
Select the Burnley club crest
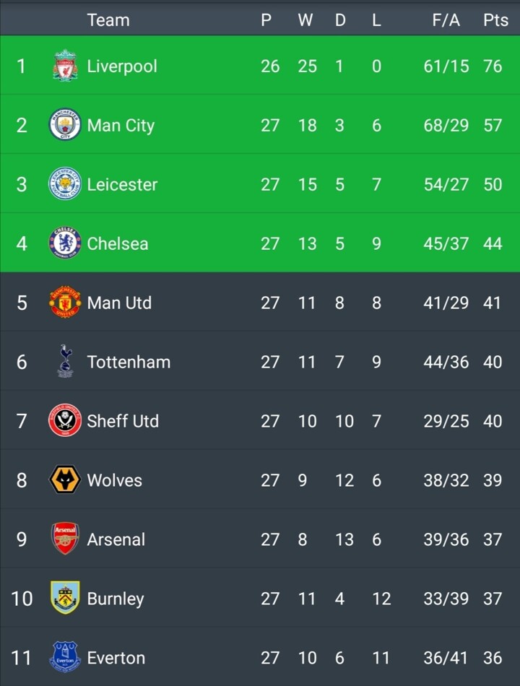pos(65,599)
